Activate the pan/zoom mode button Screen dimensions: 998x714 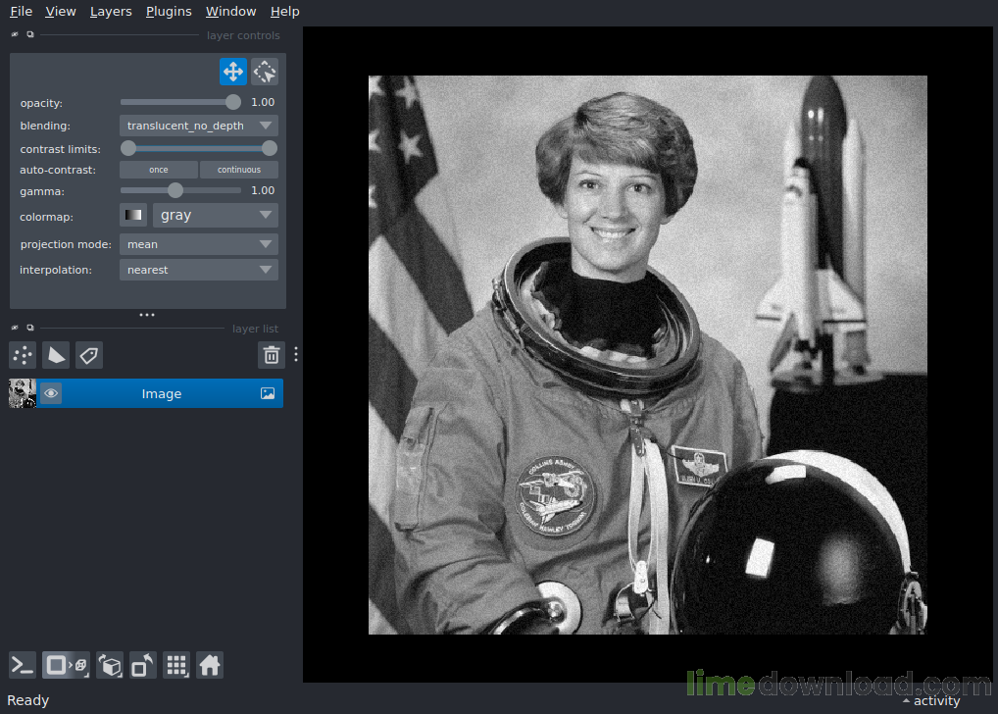click(x=233, y=71)
